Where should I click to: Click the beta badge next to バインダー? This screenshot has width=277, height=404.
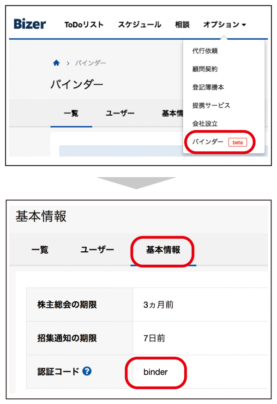click(237, 142)
